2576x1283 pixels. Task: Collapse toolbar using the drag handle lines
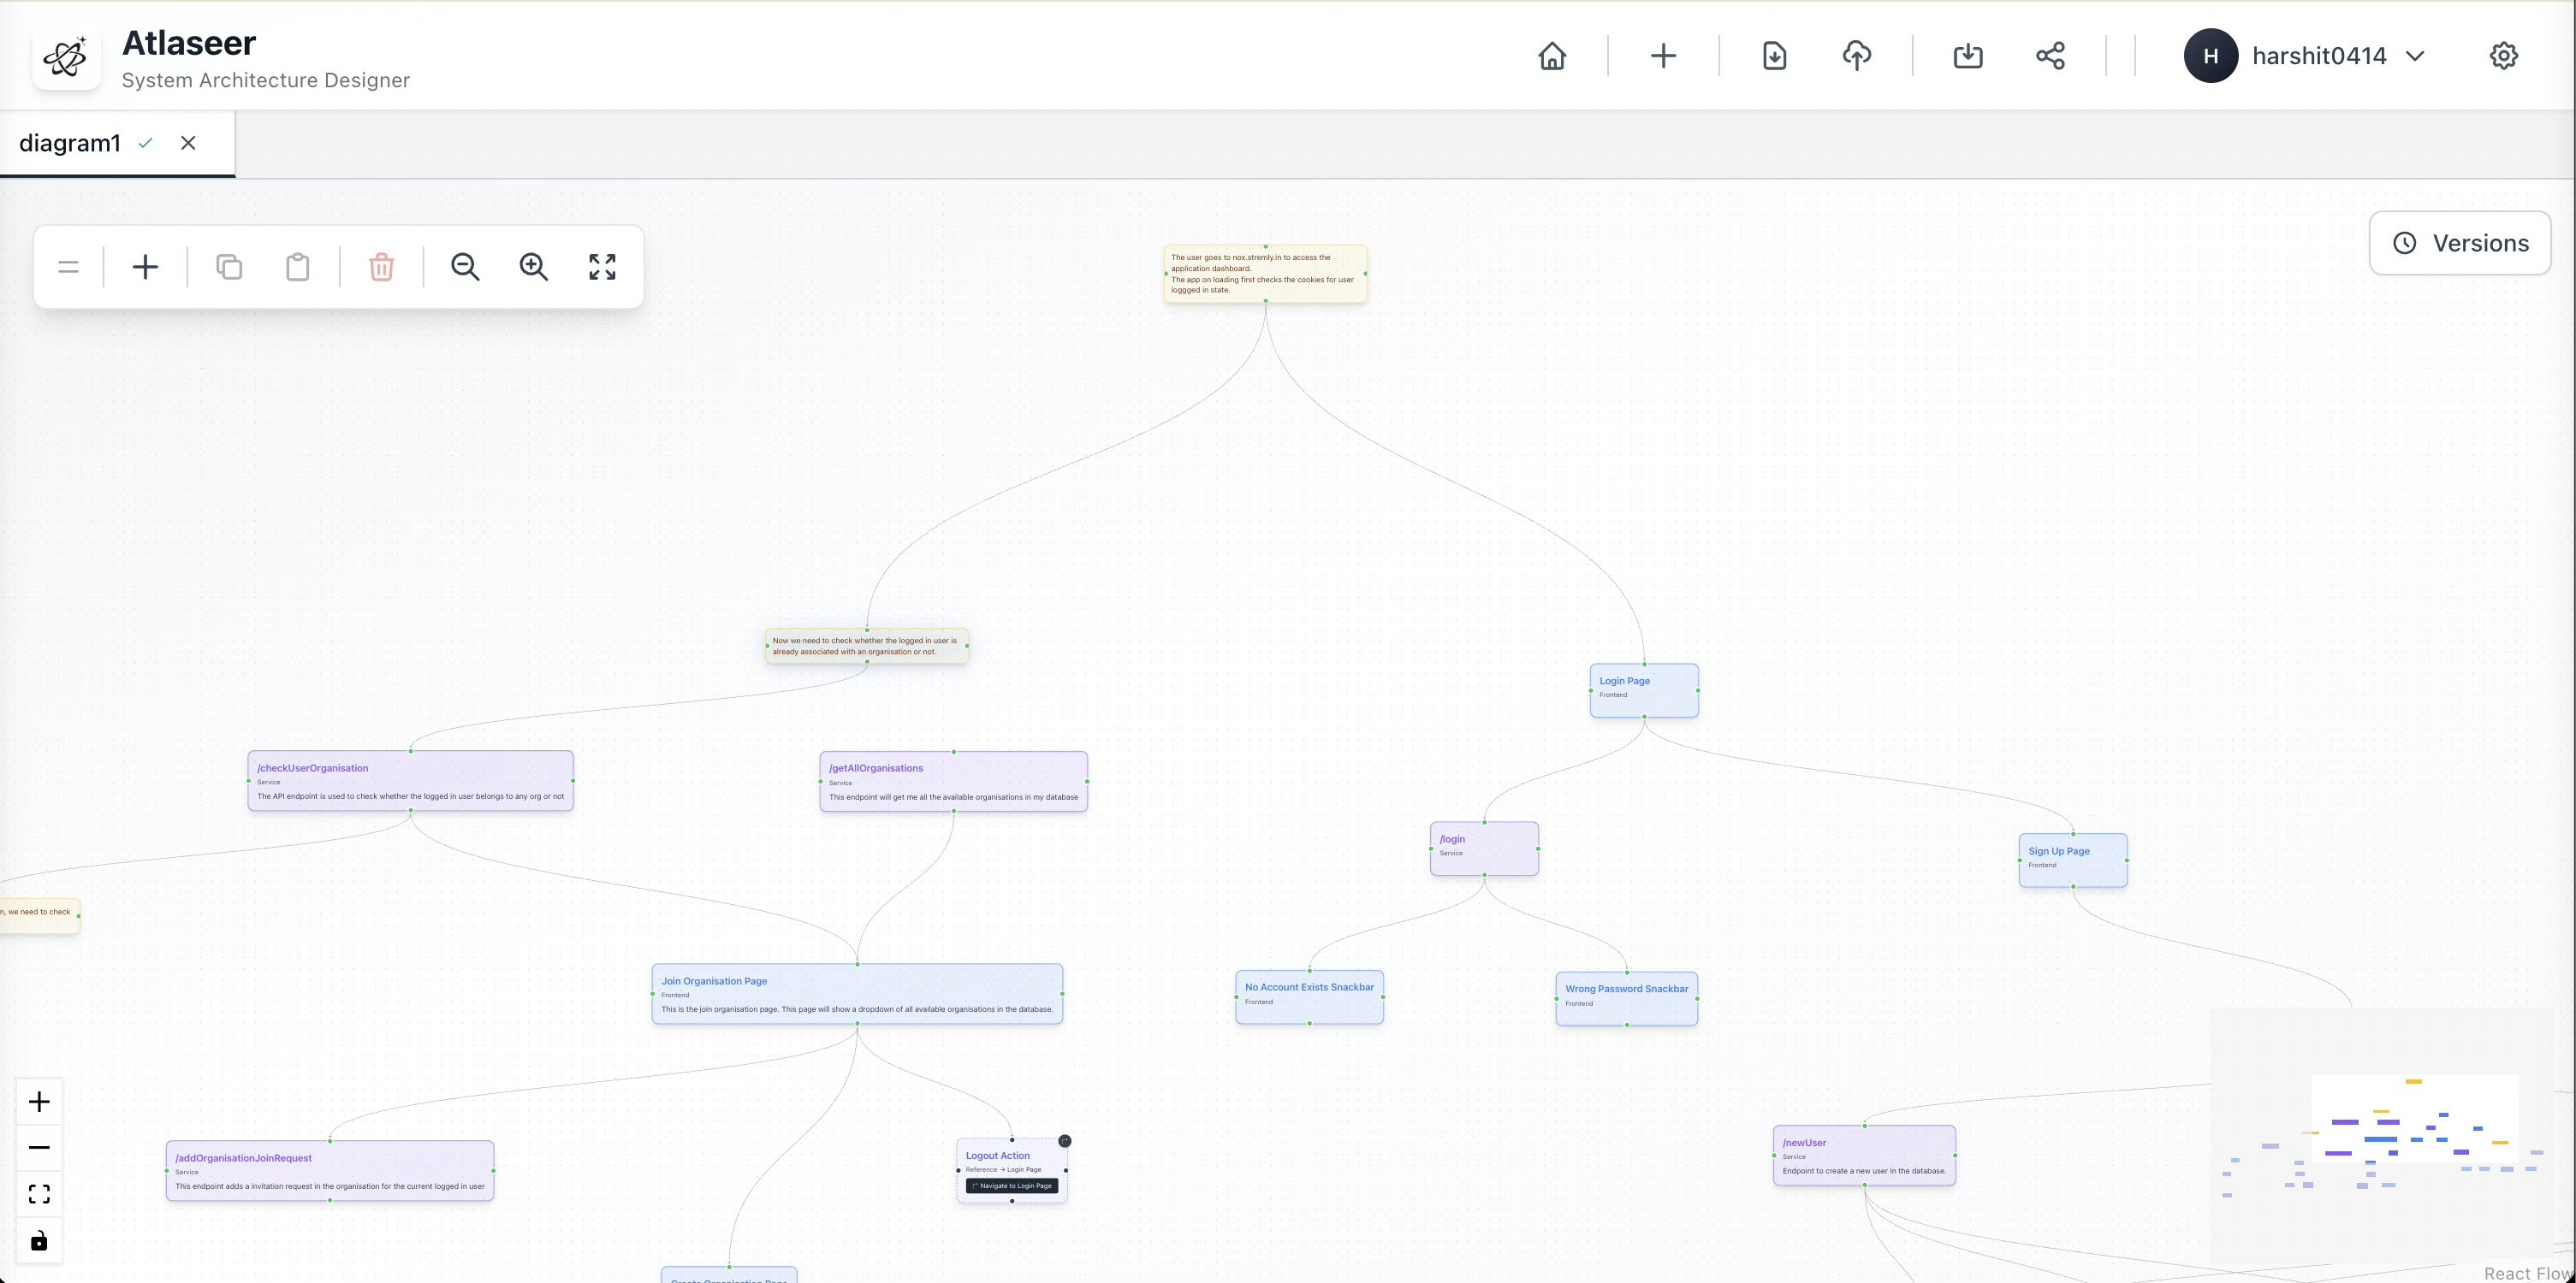pos(68,267)
